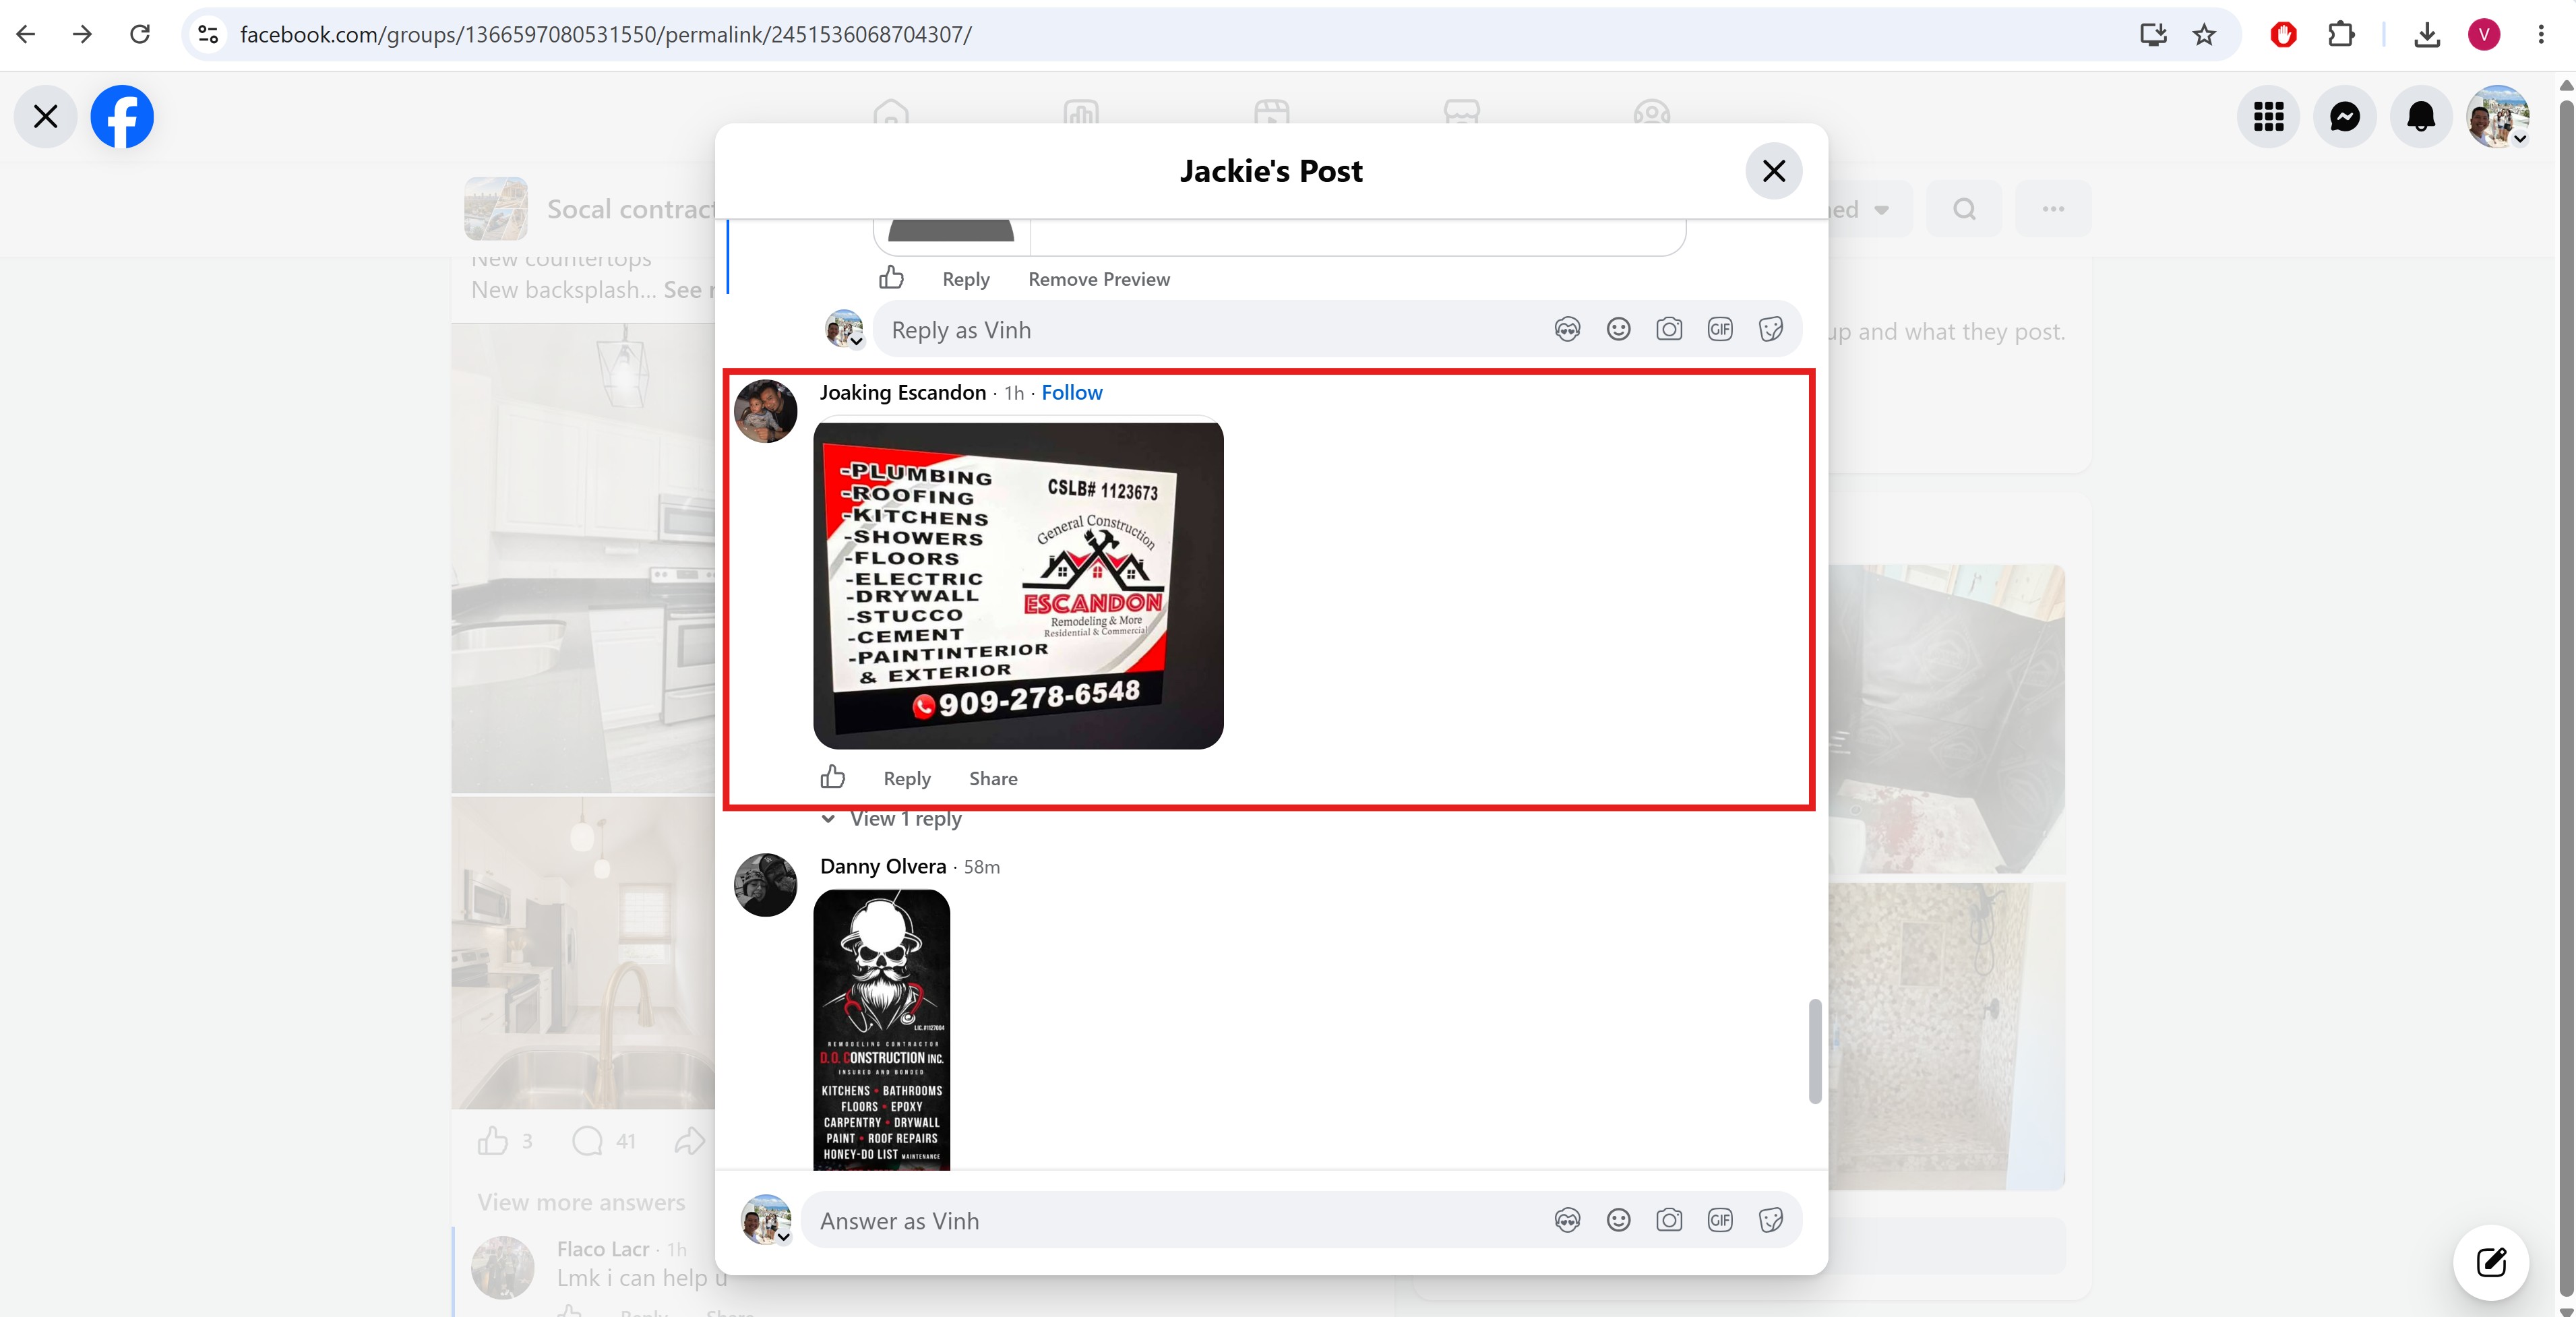The height and width of the screenshot is (1317, 2576).
Task: Focus the Reply as Vinh field
Action: click(x=1210, y=330)
